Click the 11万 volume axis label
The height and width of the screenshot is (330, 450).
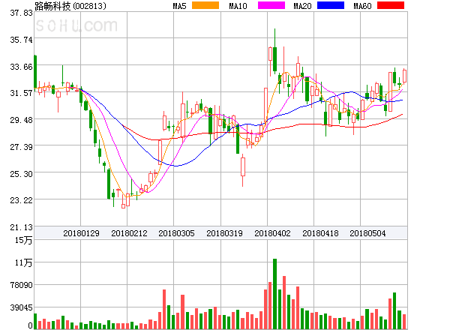coord(23,262)
